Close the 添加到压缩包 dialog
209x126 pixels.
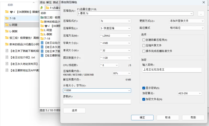(x=204, y=2)
